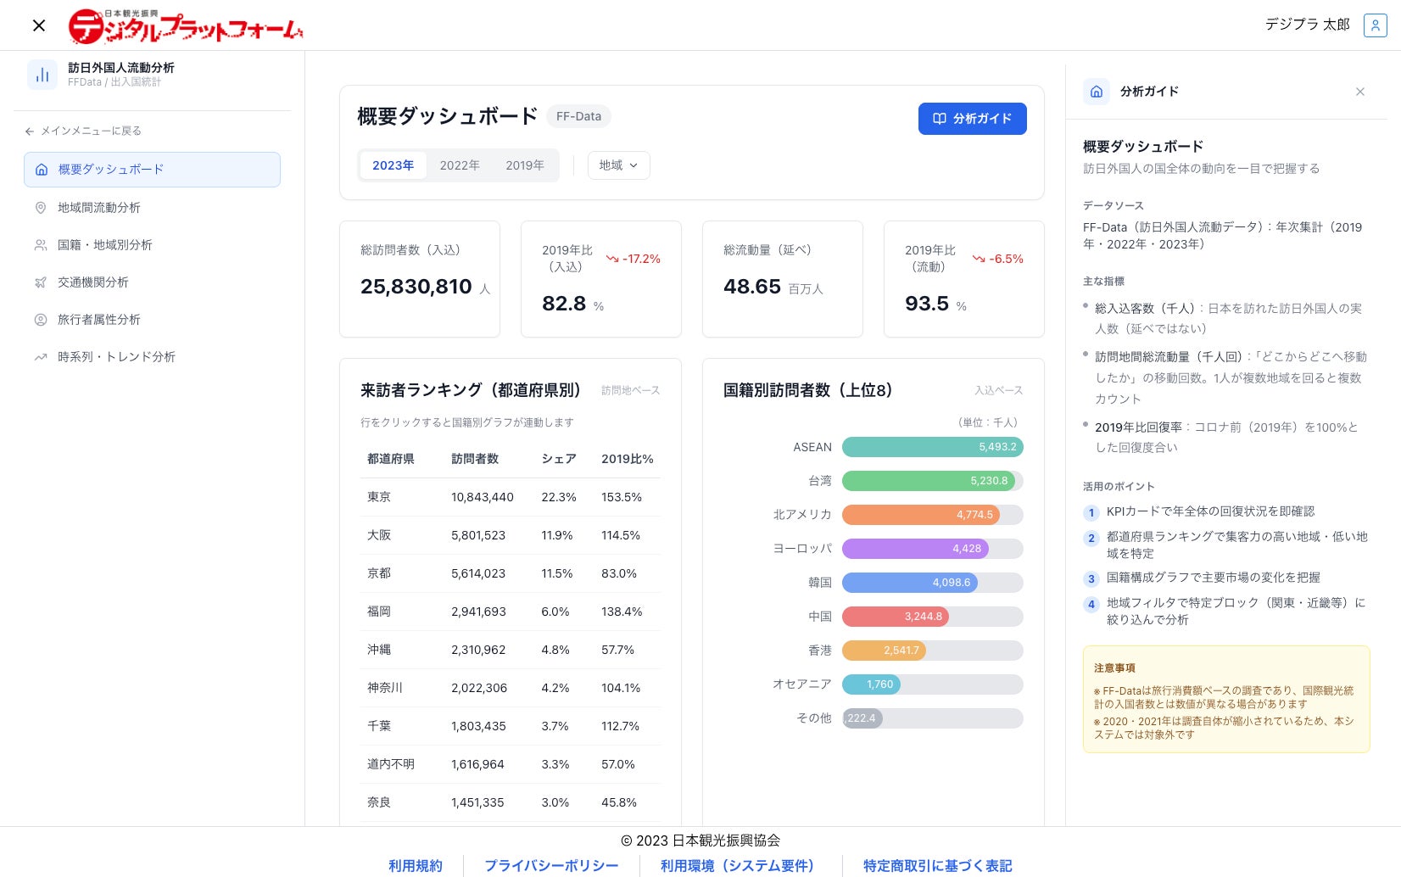Click the 25,830,810 total visitors value
The image size is (1401, 877).
(416, 287)
